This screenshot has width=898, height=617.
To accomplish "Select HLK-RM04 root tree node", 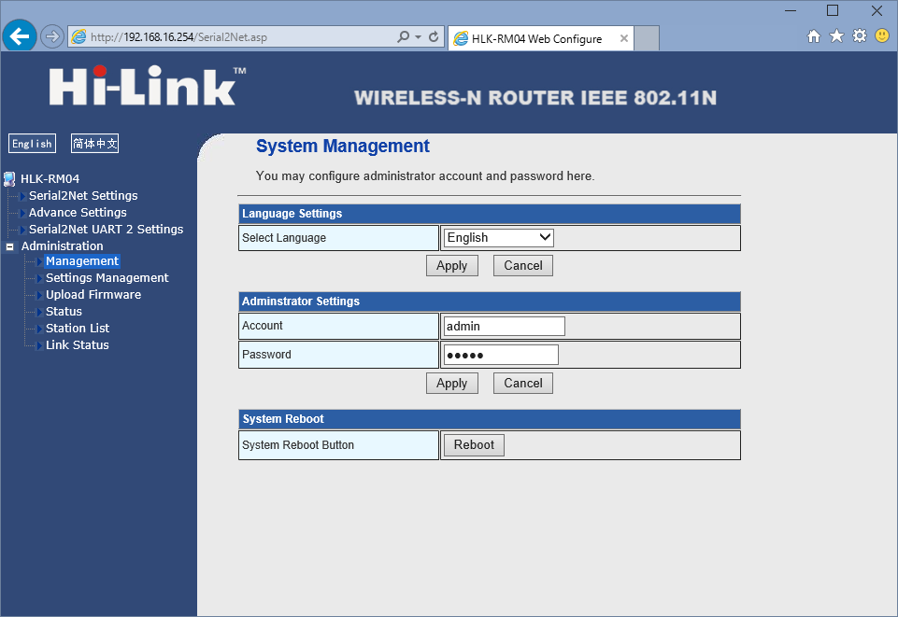I will point(50,179).
